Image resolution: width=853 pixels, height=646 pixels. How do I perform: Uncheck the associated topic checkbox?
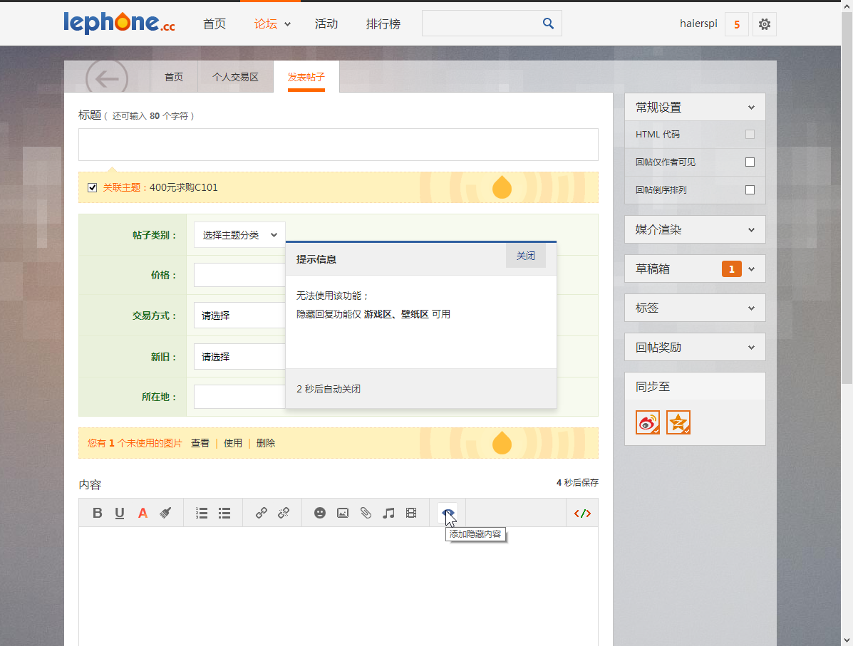coord(92,188)
